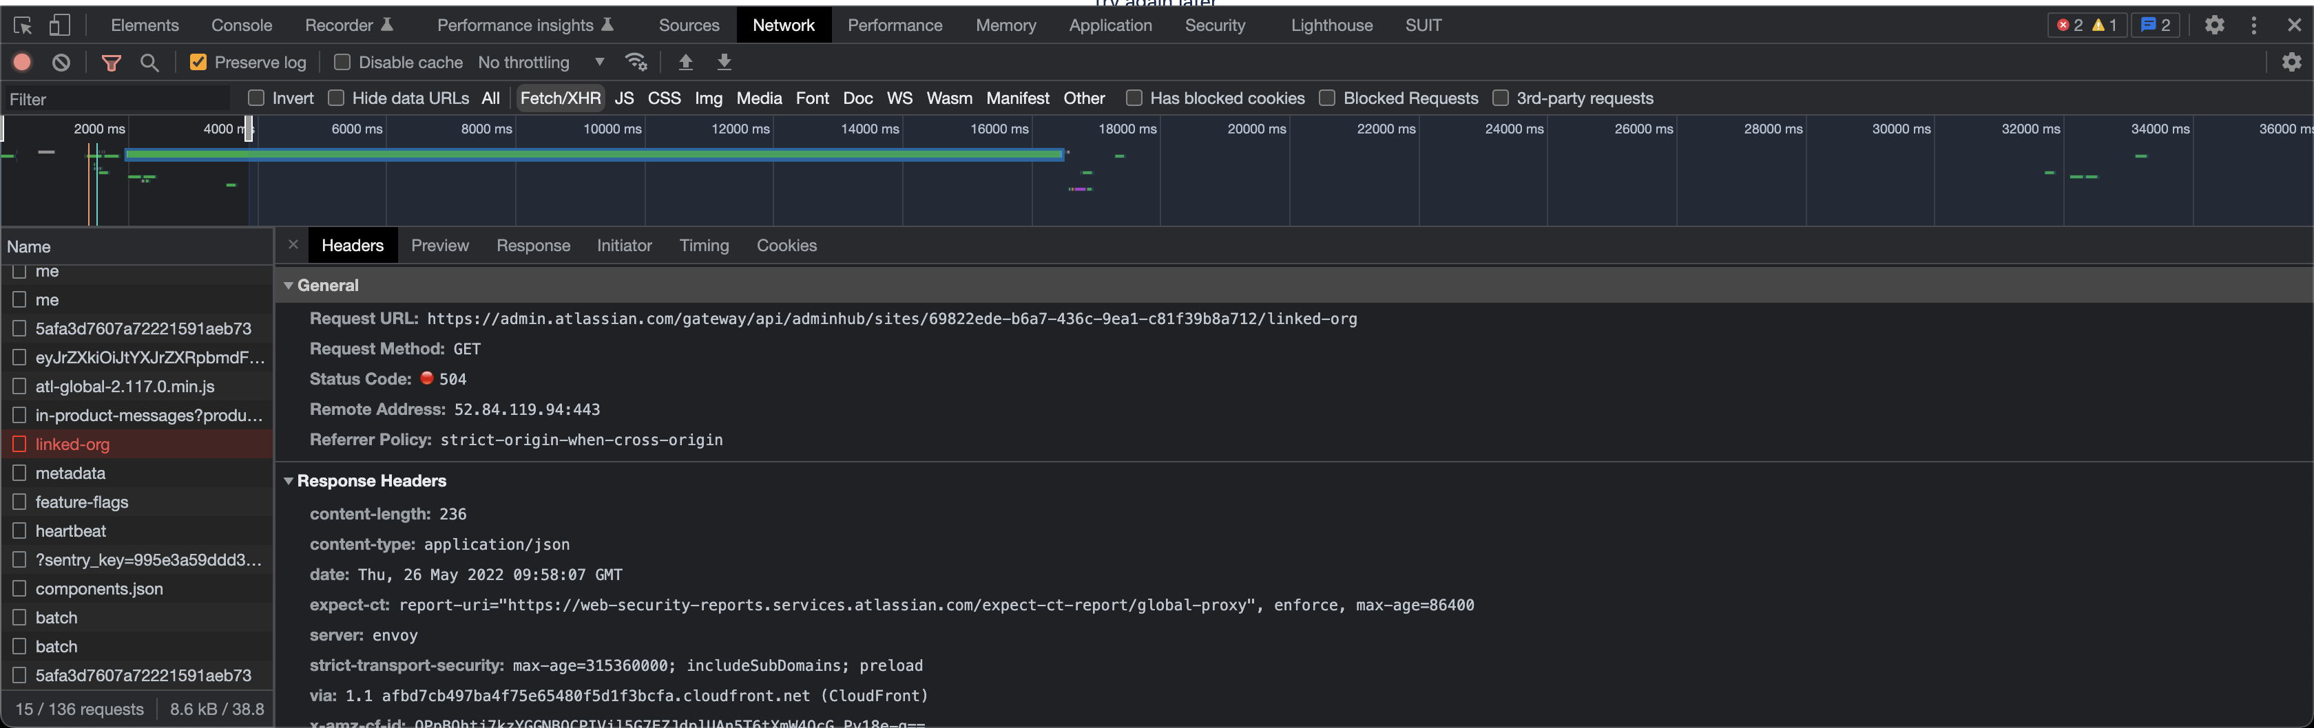Tick the 3rd-party requests checkbox
This screenshot has height=728, width=2314.
(1500, 98)
